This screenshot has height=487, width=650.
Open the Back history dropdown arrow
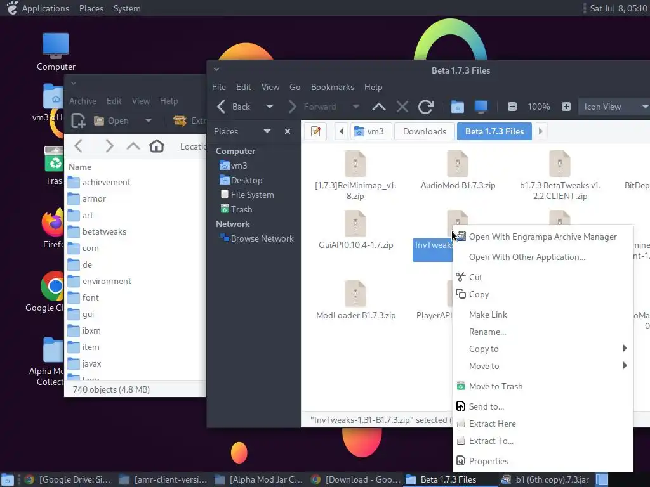tap(269, 107)
